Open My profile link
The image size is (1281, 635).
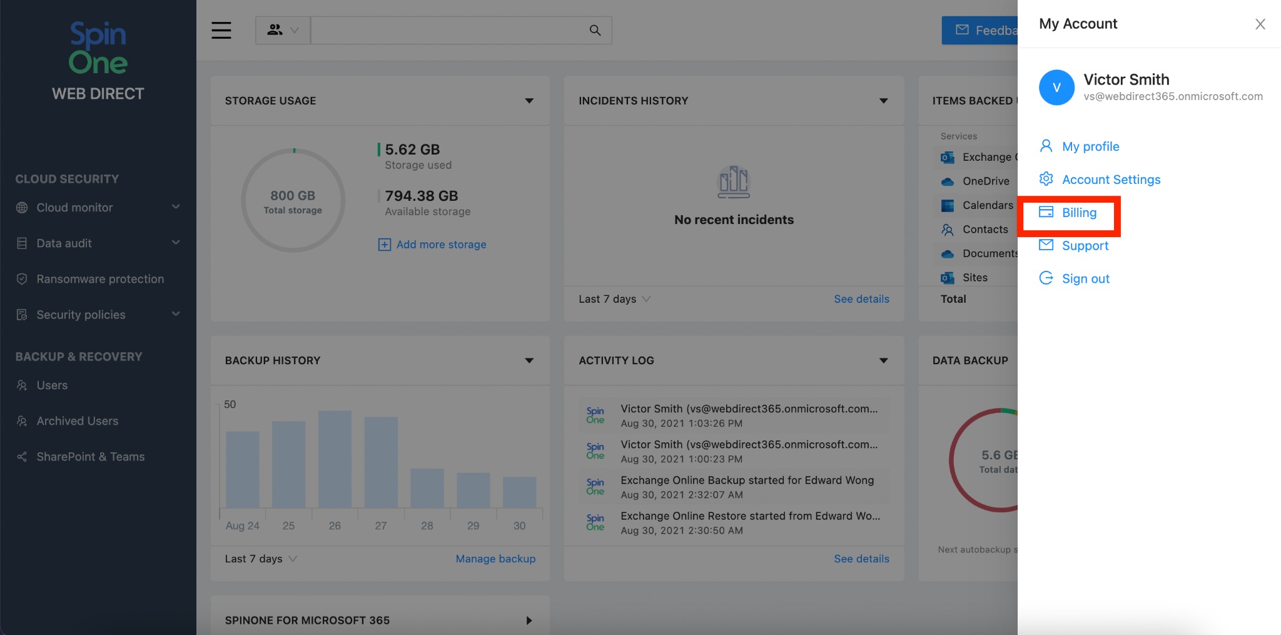coord(1090,146)
